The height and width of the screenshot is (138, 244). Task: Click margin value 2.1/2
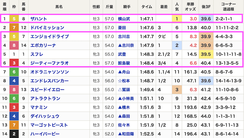point(164,54)
